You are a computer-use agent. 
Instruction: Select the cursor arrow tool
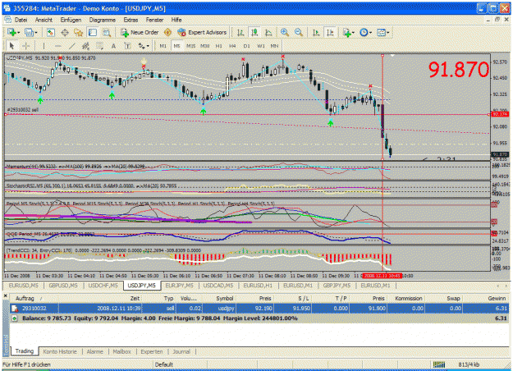point(11,46)
